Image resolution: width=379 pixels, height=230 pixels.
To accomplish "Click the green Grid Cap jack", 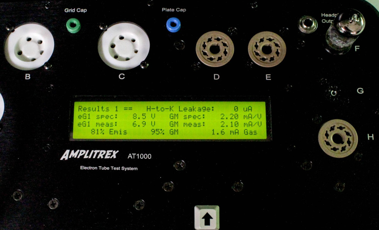I will (71, 25).
